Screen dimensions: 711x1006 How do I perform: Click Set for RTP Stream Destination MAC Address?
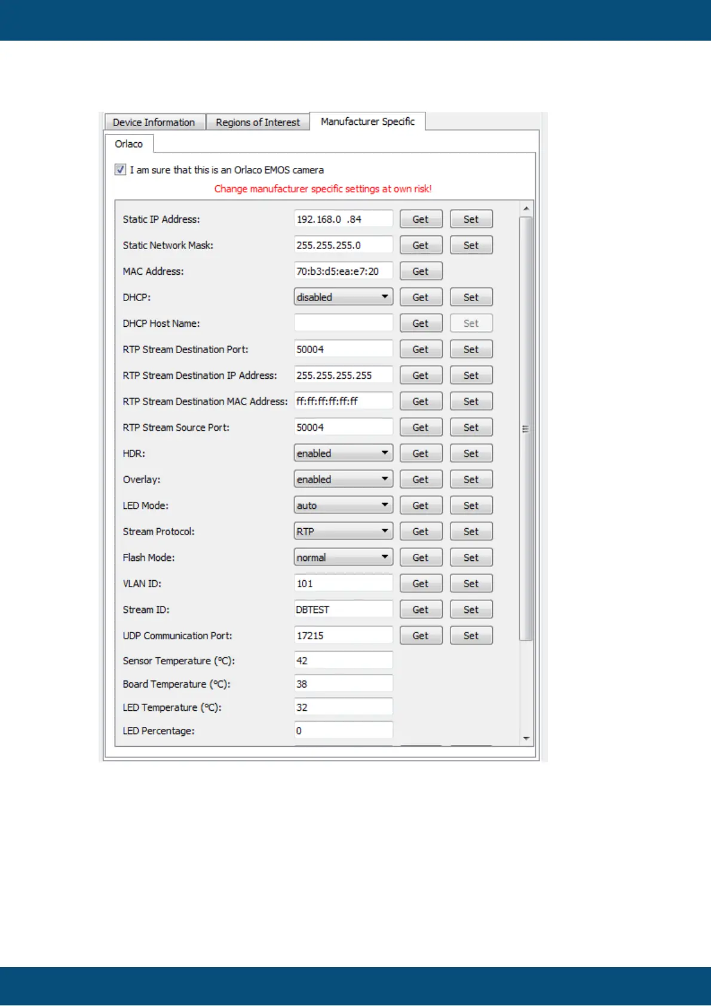coord(471,401)
